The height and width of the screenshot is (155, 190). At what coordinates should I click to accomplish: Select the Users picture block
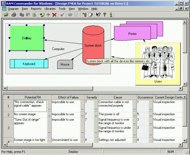tap(158, 64)
